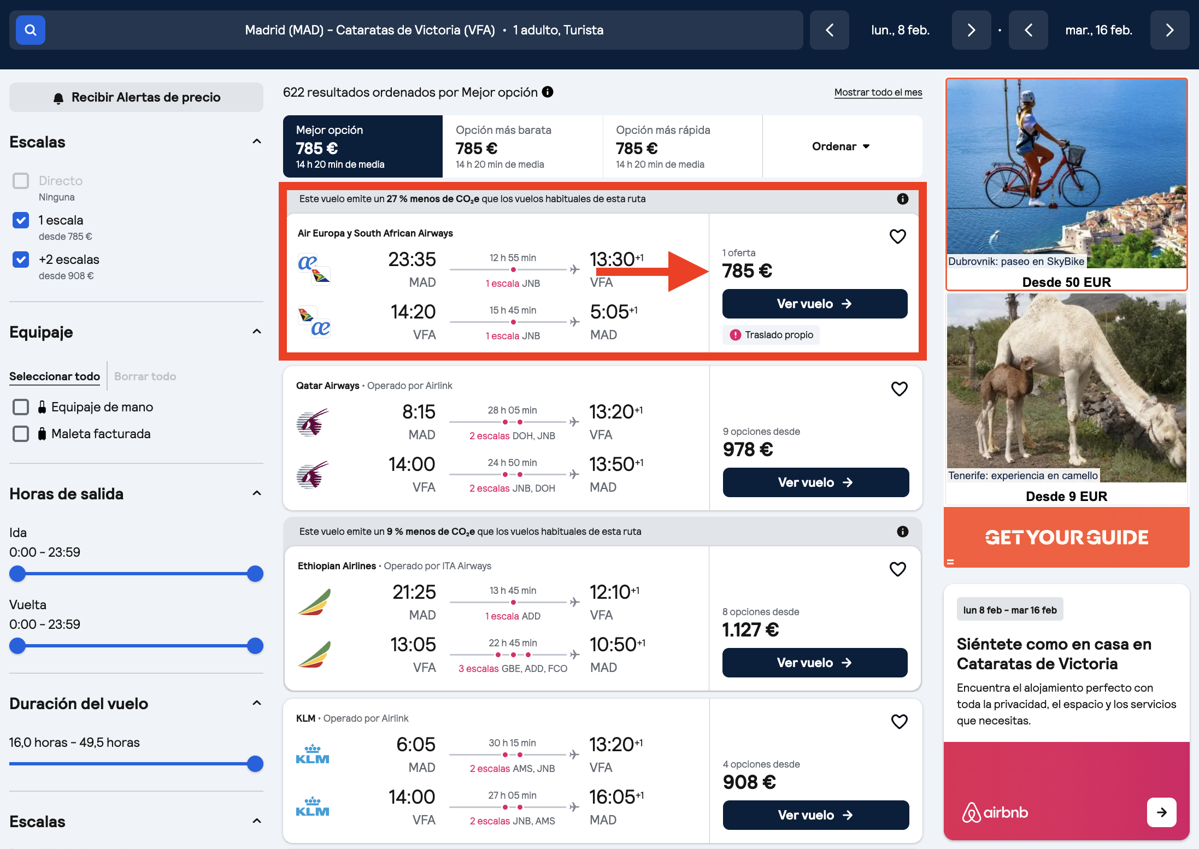
Task: Collapse the Horas de salida section
Action: [257, 493]
